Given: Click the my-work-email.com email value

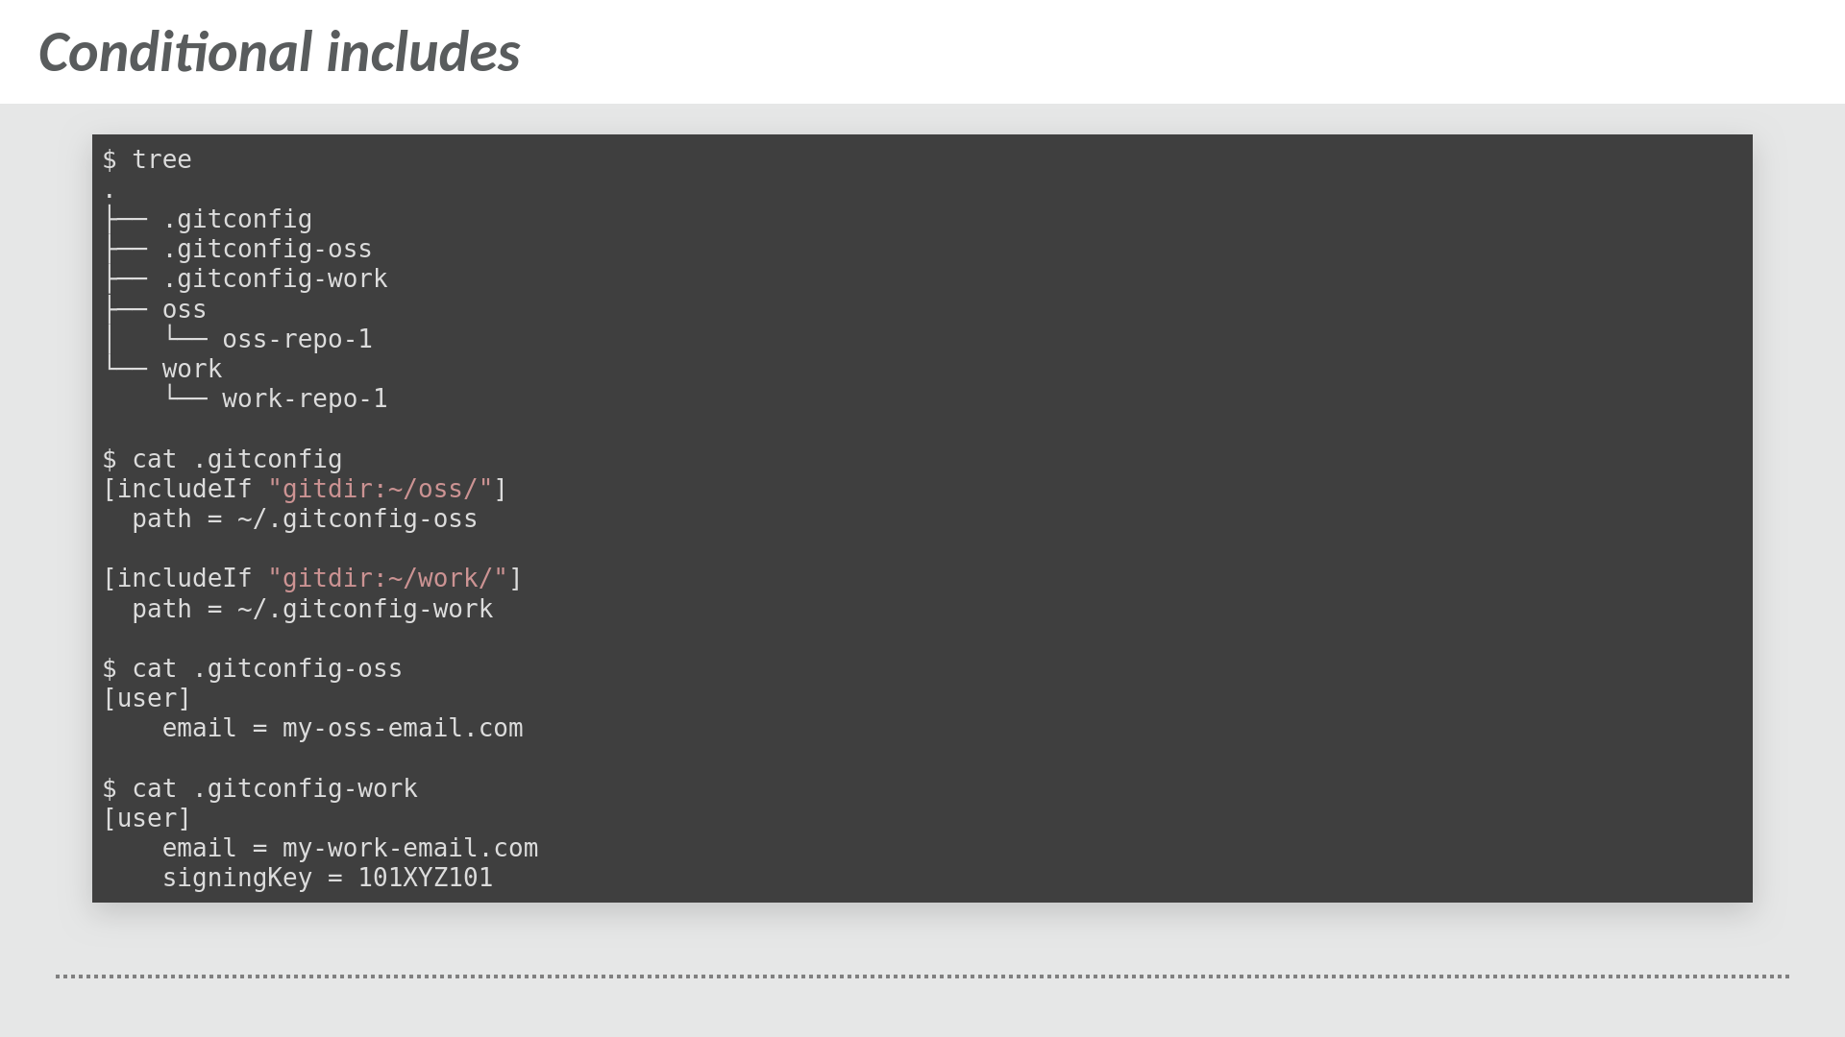Looking at the screenshot, I should [x=409, y=849].
